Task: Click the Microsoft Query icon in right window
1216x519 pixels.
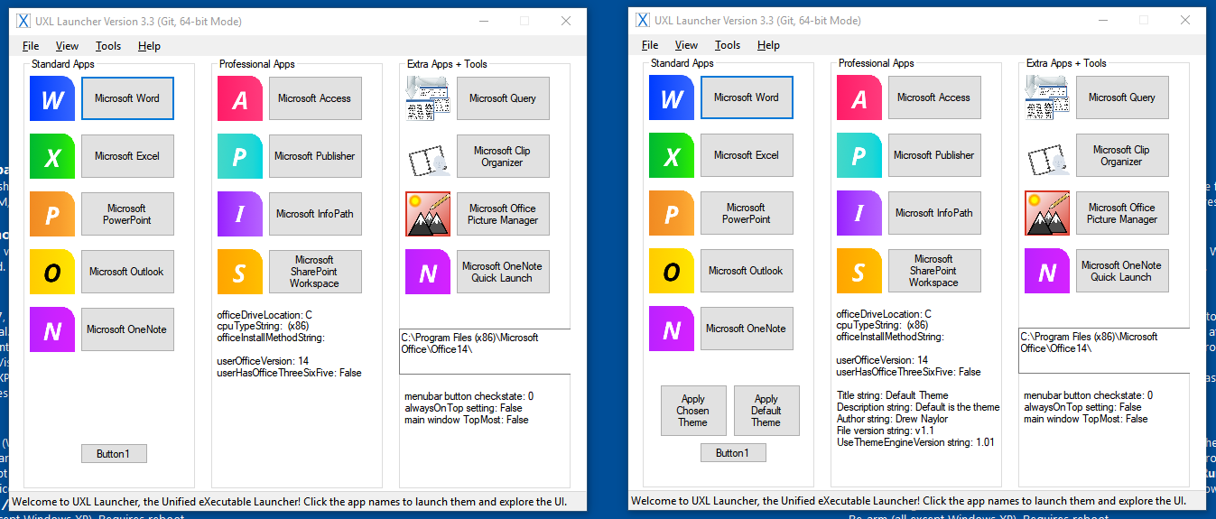Action: 1047,97
